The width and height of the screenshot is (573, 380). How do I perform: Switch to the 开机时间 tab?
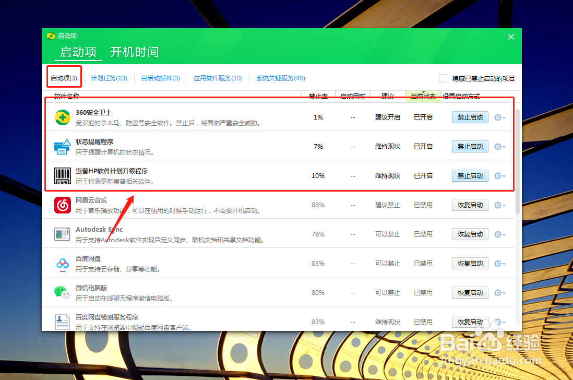click(135, 52)
